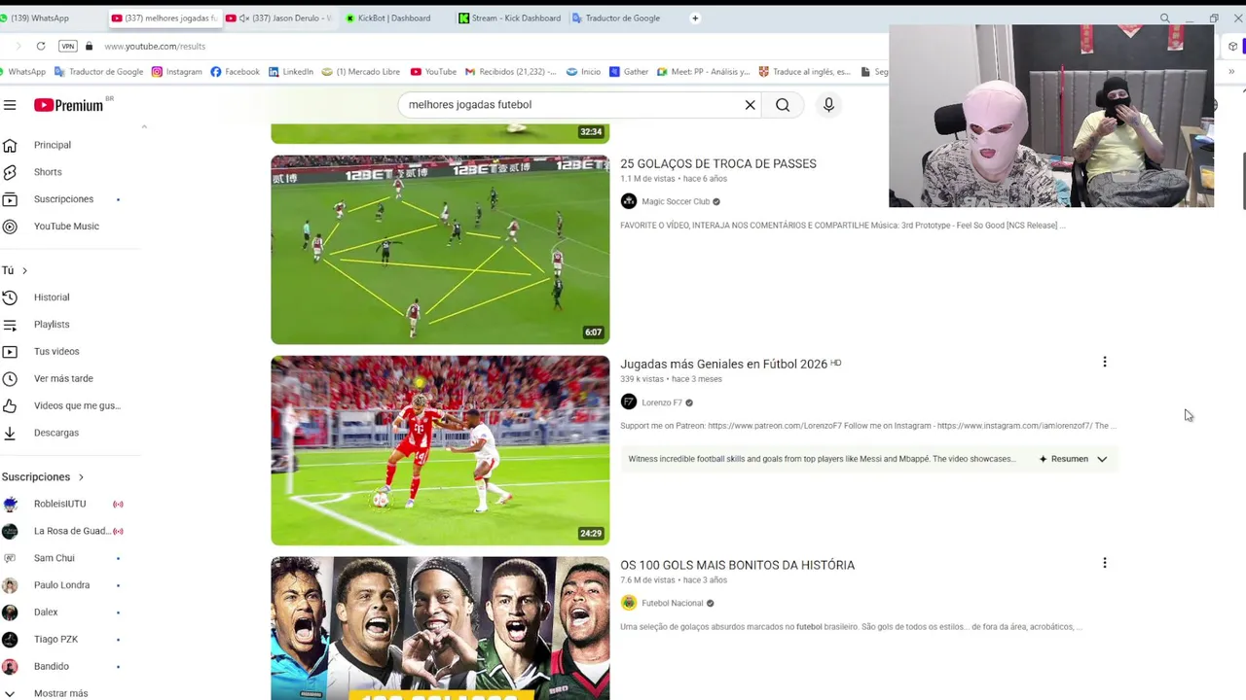
Task: Open options menu for 100 GOLS video
Action: (1105, 563)
